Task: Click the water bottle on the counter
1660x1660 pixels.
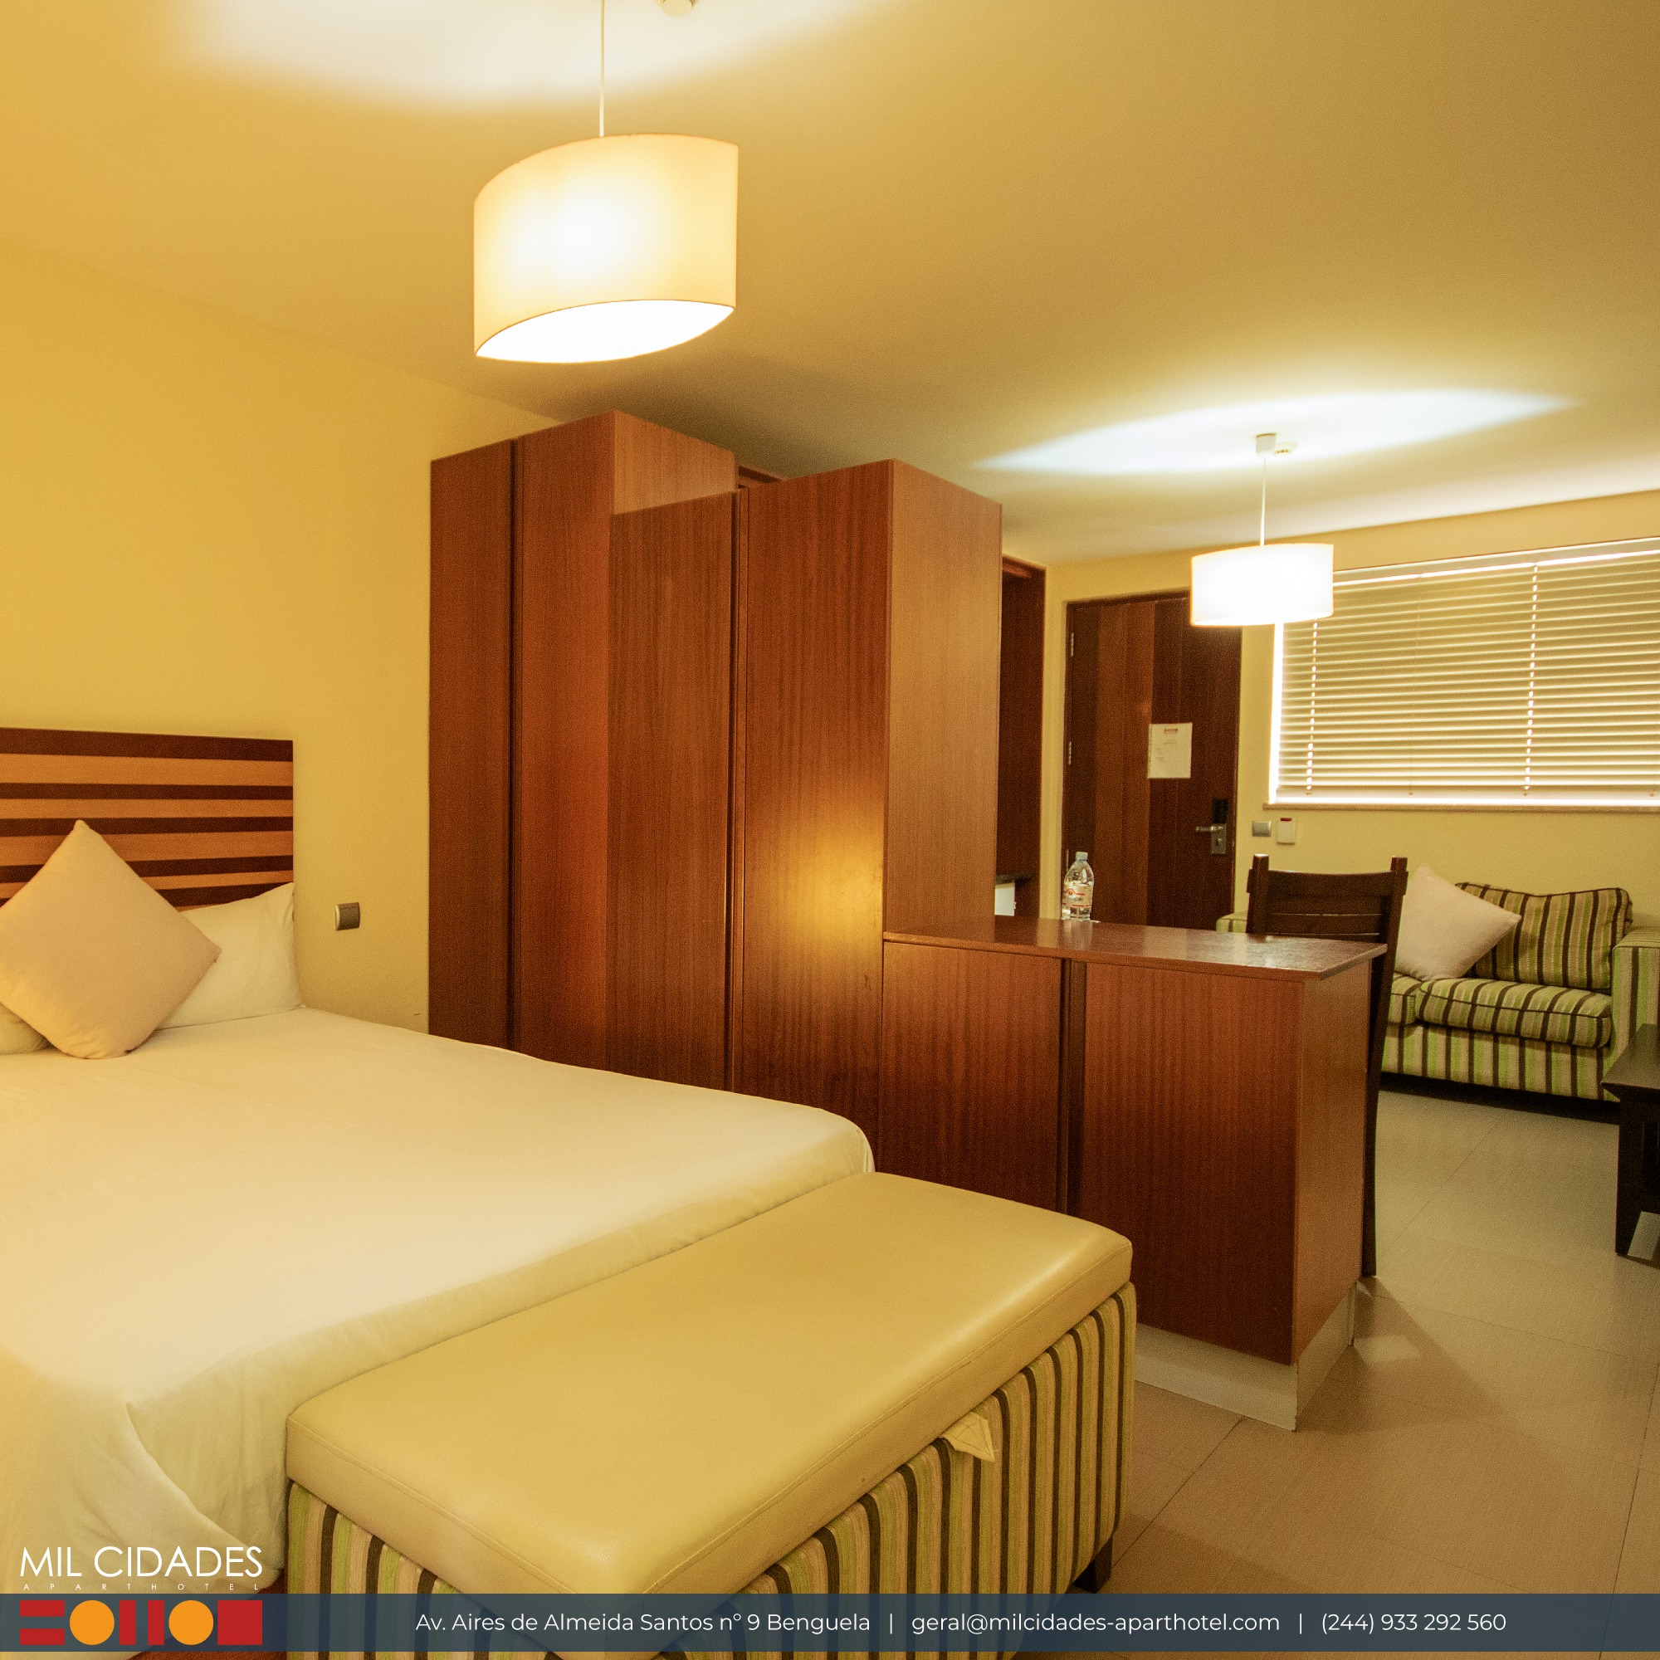Action: point(1078,886)
